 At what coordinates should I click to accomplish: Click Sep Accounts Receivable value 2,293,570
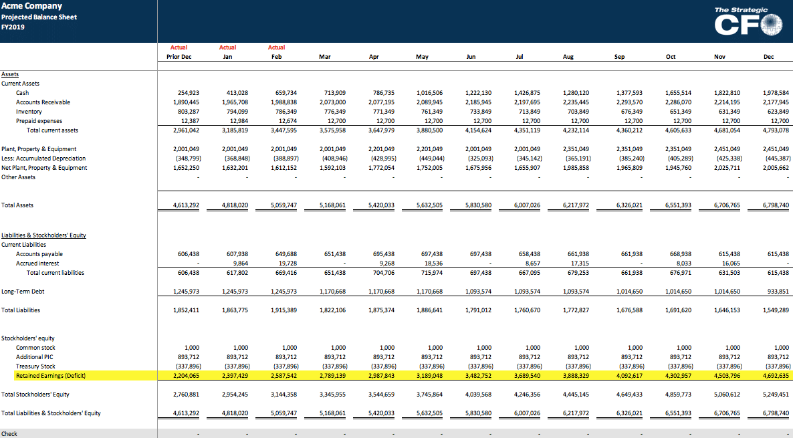tap(629, 102)
